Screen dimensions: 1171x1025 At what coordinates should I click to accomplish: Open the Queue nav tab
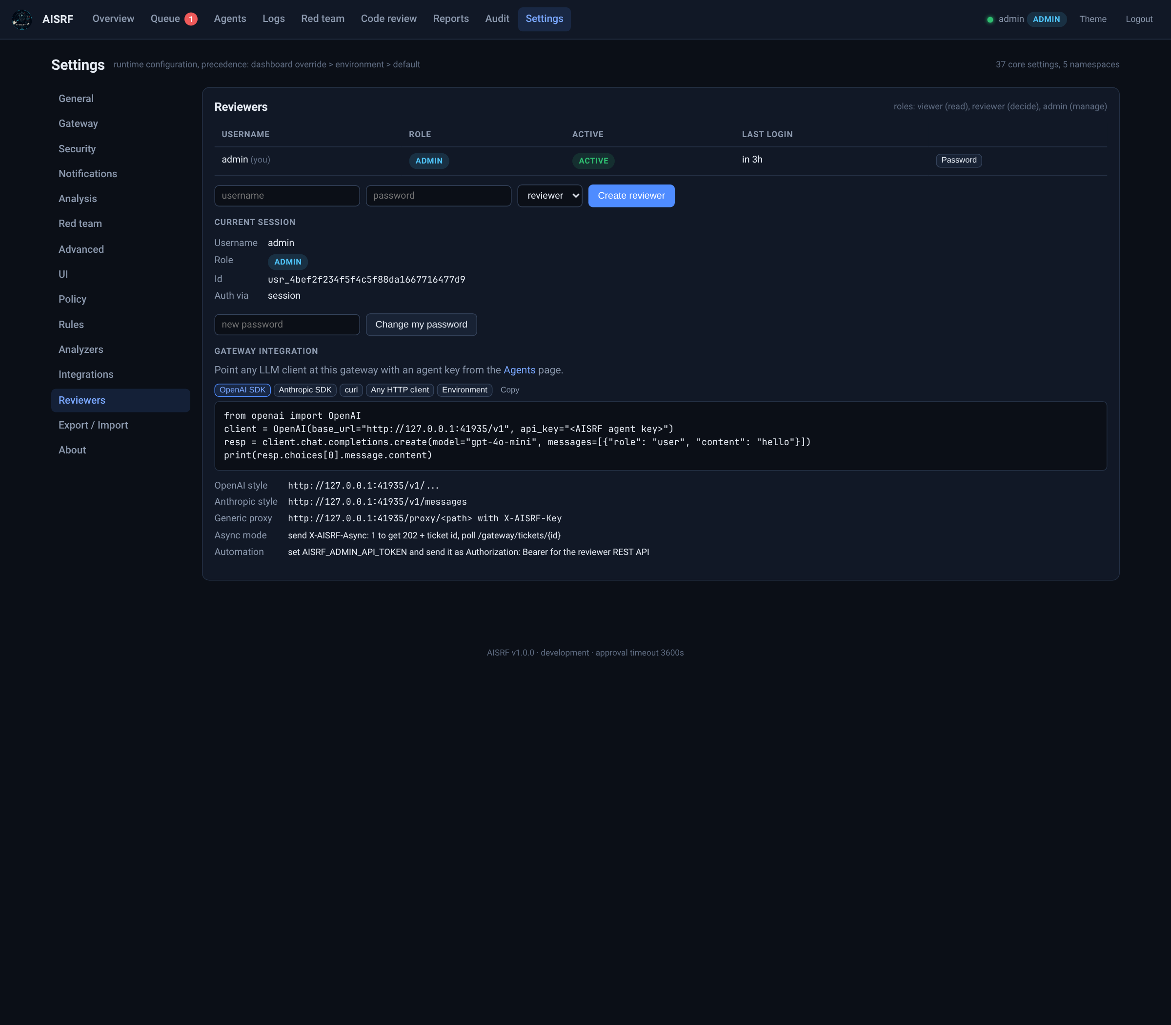pyautogui.click(x=173, y=19)
